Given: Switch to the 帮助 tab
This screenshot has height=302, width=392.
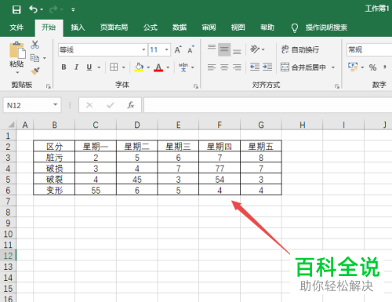Looking at the screenshot, I should click(x=267, y=27).
